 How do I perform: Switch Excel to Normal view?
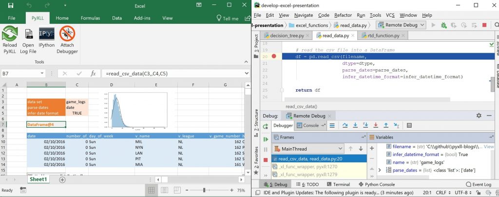[151, 190]
